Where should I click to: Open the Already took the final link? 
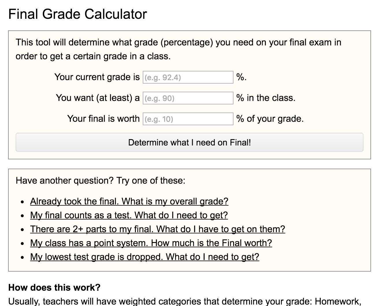[x=129, y=201]
